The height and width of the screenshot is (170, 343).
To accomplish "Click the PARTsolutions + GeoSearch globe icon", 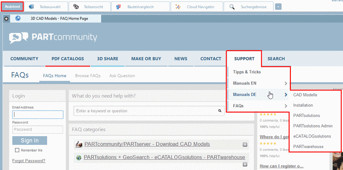I will (x=79, y=157).
